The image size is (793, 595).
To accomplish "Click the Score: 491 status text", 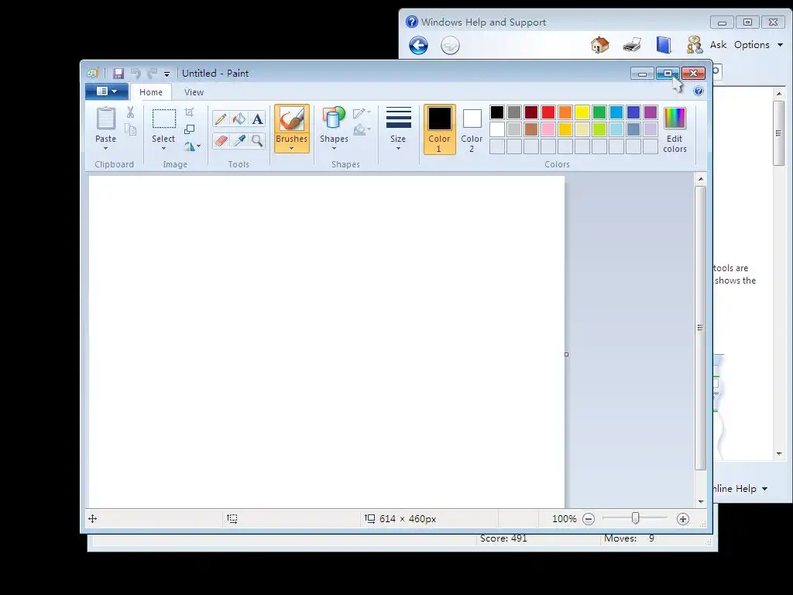I will click(x=503, y=538).
